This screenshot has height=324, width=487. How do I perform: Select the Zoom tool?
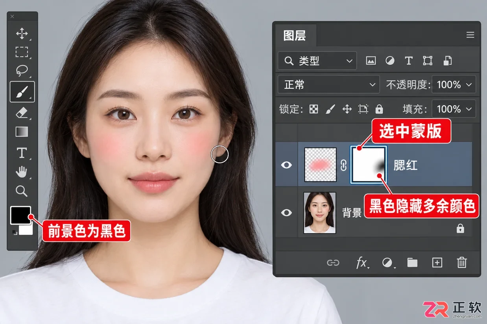coord(22,191)
